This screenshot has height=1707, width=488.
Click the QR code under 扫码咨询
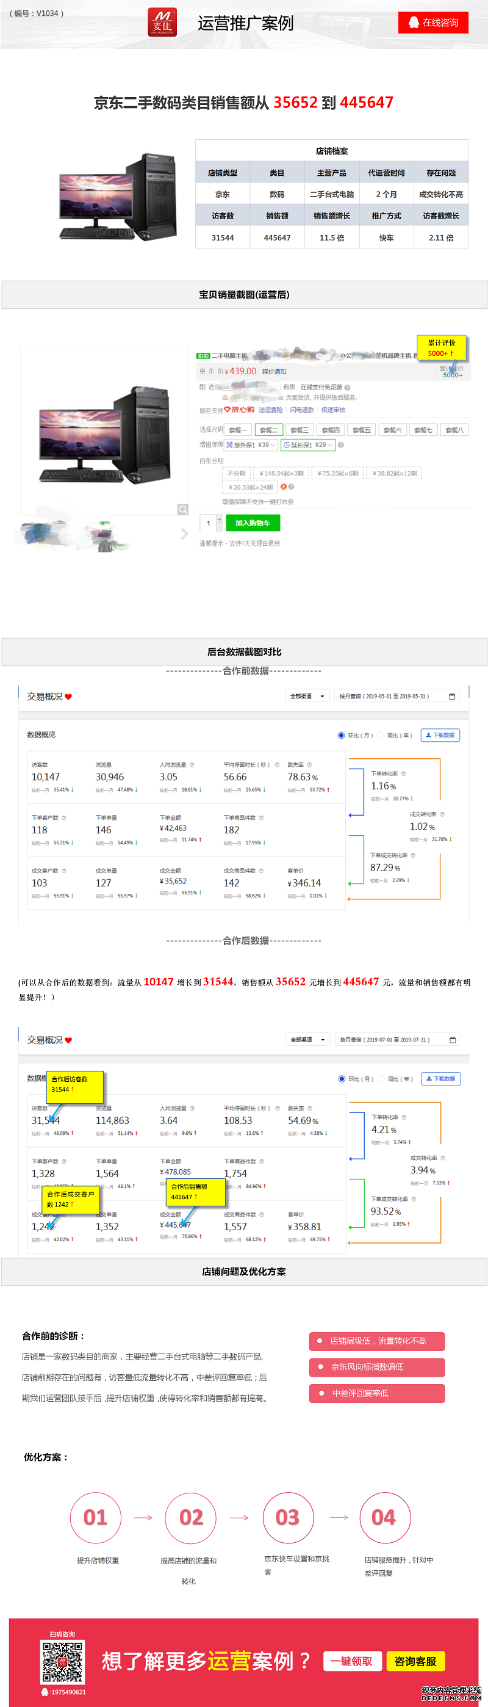coord(63,1662)
